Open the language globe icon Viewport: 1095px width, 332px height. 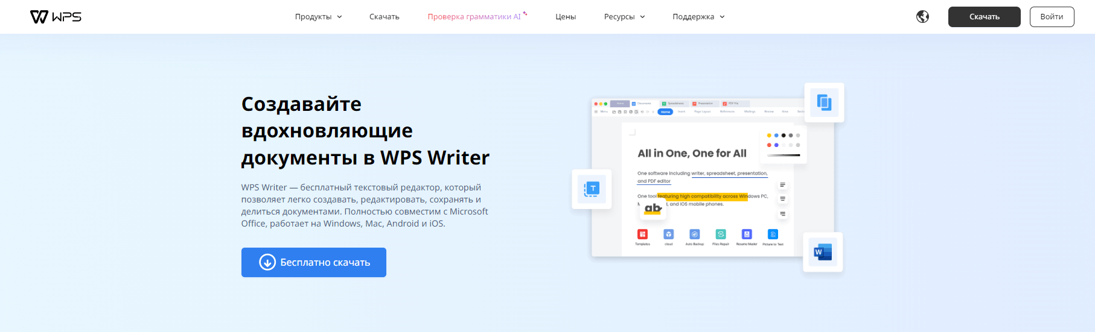pyautogui.click(x=922, y=17)
